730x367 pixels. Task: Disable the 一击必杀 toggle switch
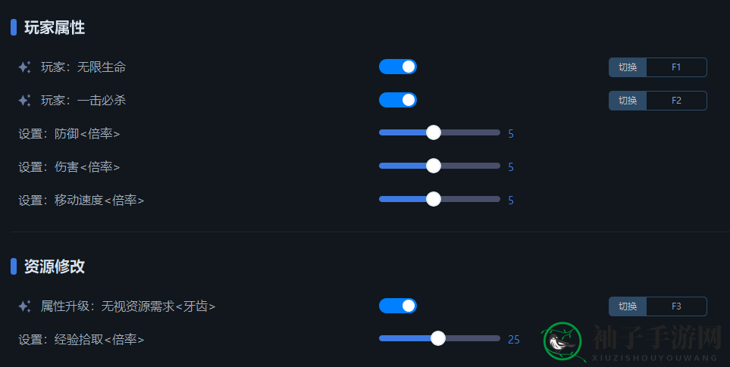(x=397, y=100)
